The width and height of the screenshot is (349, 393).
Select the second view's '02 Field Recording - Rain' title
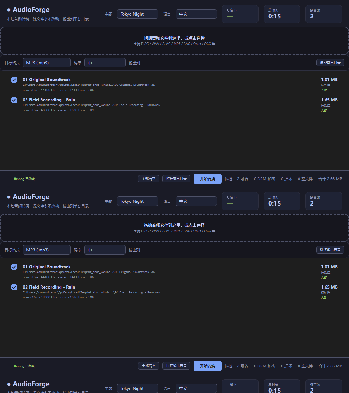click(49, 287)
